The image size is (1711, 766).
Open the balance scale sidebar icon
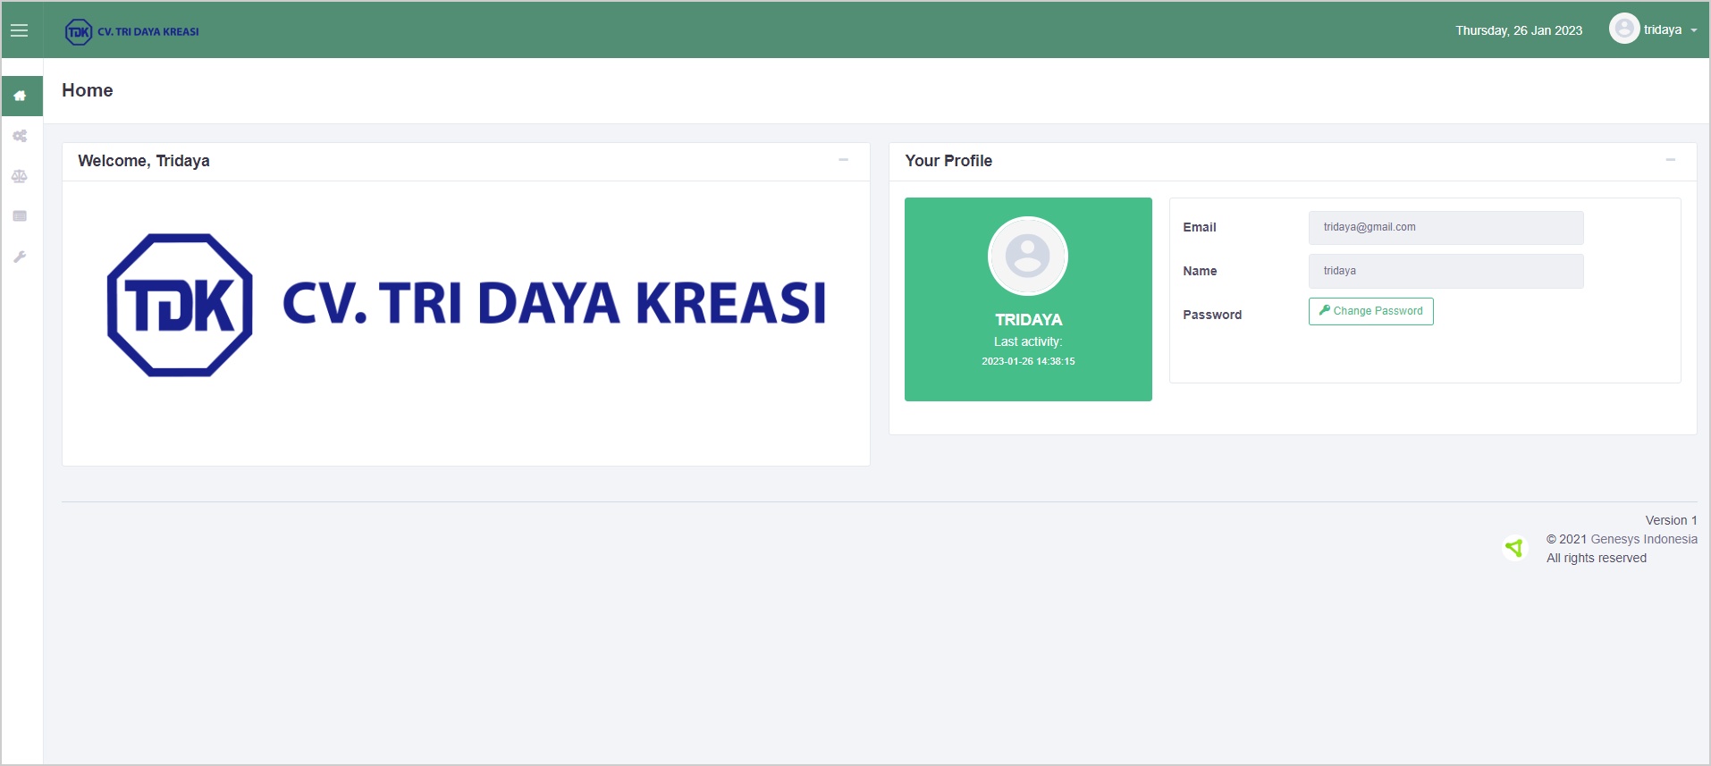(x=20, y=176)
